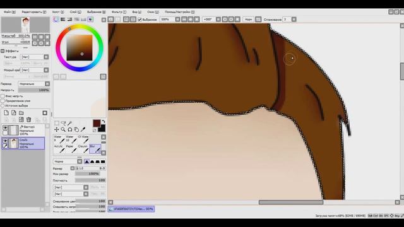Select the Water 9 brush
This screenshot has width=404, height=227.
pyautogui.click(x=59, y=139)
